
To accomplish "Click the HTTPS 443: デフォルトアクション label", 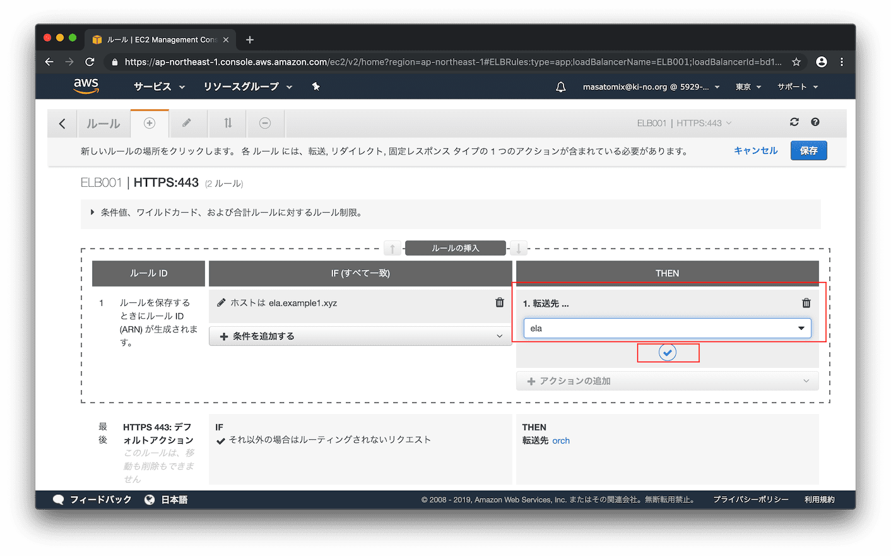I will click(158, 434).
